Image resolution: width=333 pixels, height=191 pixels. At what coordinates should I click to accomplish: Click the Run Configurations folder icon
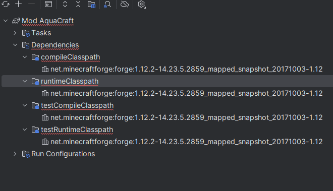(26, 154)
